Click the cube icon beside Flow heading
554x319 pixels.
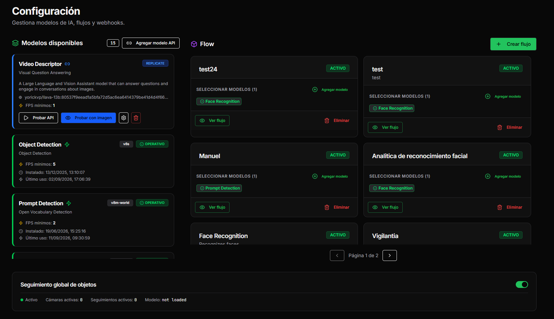[x=194, y=44]
